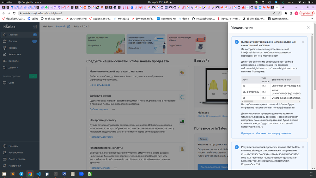
Task: Open Заказы from the sidebar
Action: pyautogui.click(x=13, y=41)
